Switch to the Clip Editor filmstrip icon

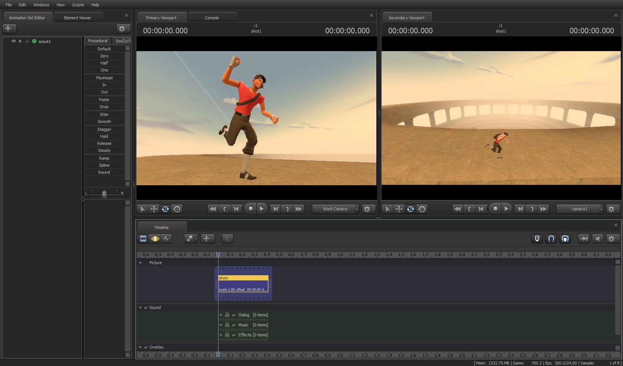pos(143,239)
